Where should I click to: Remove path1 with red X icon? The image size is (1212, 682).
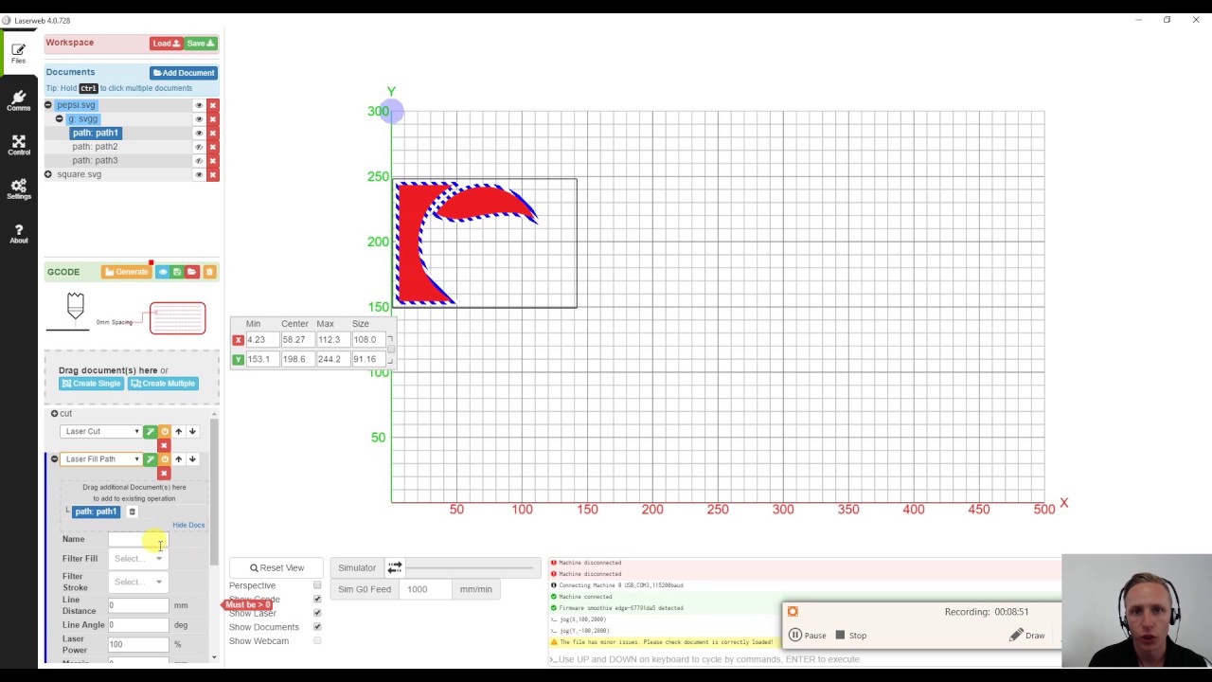click(213, 133)
